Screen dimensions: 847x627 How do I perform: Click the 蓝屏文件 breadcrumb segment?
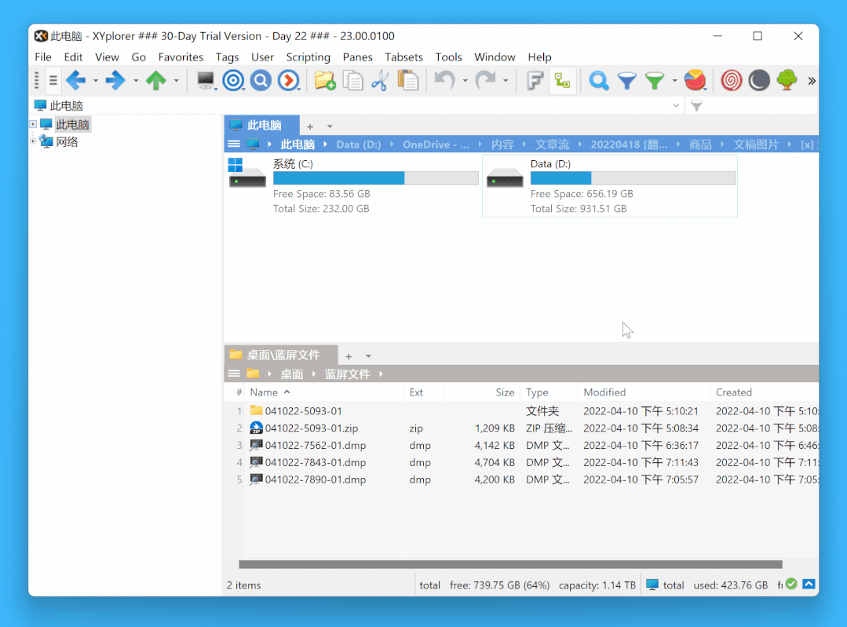coord(347,374)
